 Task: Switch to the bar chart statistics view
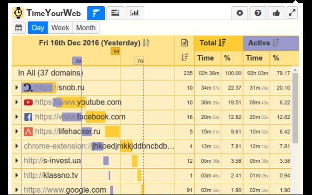click(x=134, y=13)
